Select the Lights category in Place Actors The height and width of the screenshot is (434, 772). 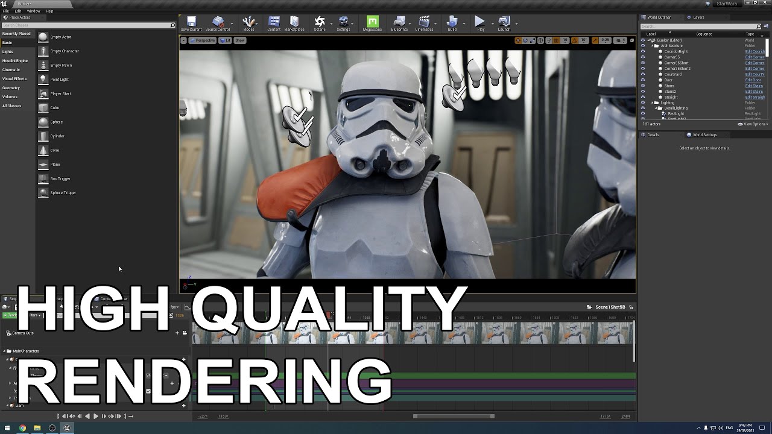[7, 52]
